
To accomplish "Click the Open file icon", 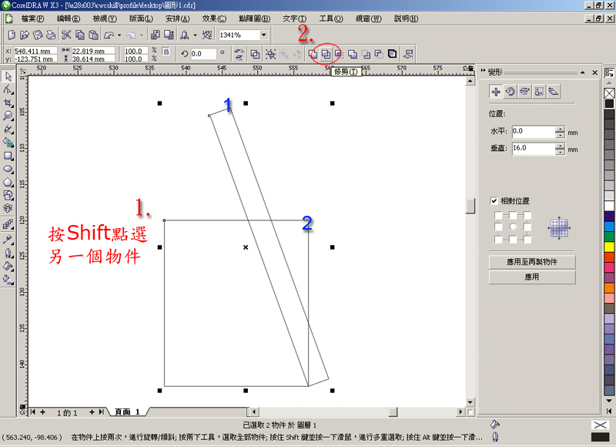I will tap(25, 35).
